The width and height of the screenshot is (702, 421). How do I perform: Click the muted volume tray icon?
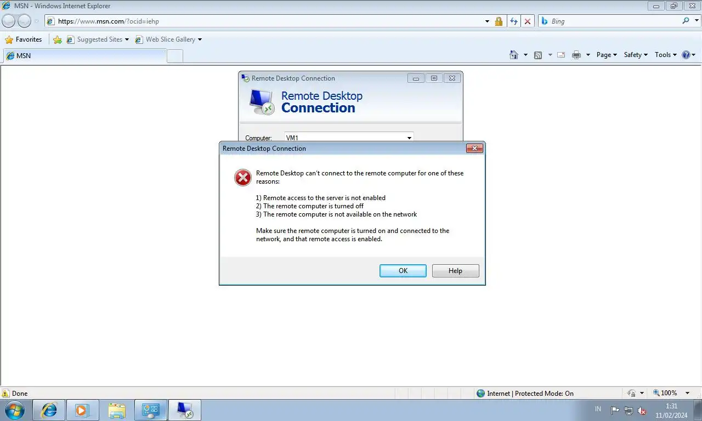642,411
